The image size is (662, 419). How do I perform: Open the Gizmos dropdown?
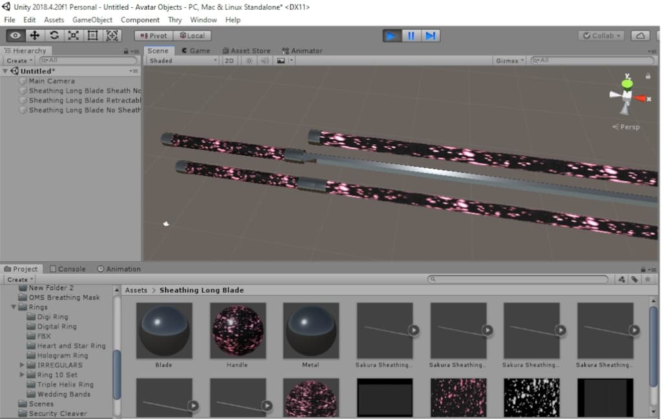(x=509, y=61)
